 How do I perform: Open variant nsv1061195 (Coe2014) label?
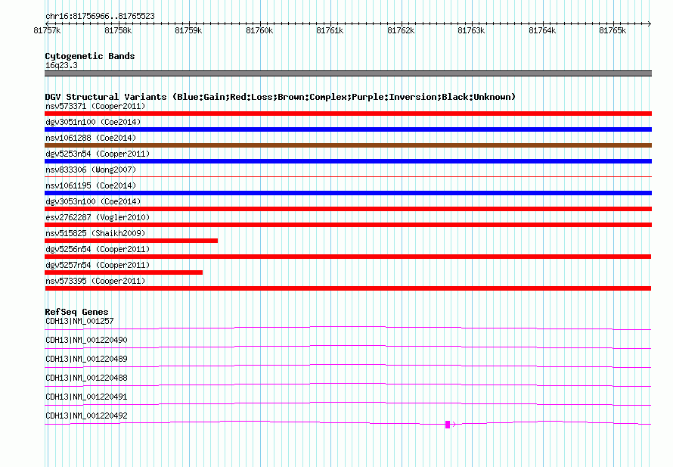[x=91, y=185]
